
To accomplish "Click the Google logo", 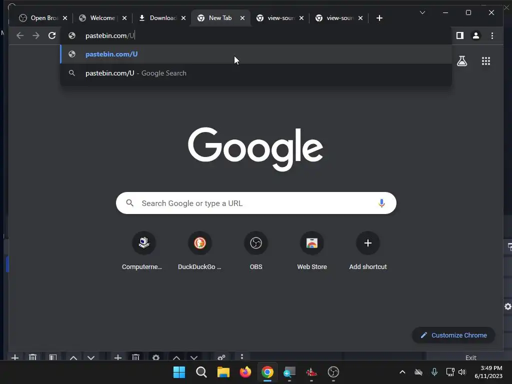I will pyautogui.click(x=255, y=149).
